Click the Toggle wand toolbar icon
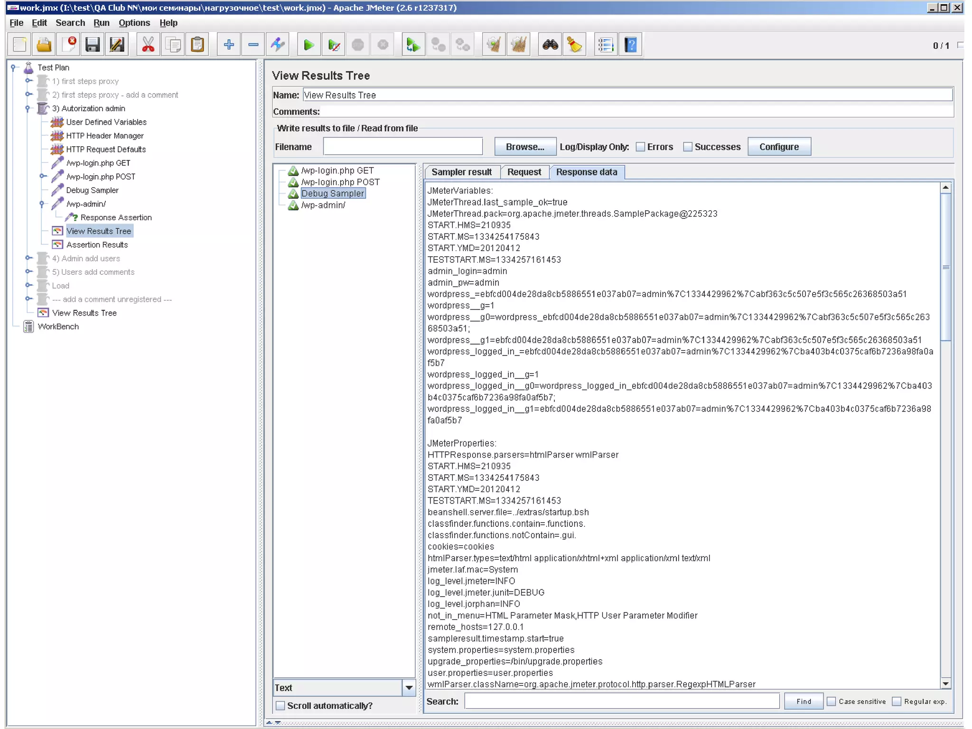 coord(278,45)
